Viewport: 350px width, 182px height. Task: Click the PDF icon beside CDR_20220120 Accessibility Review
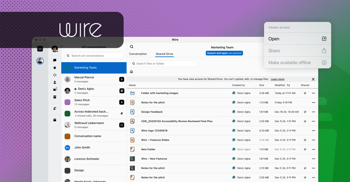(x=132, y=121)
